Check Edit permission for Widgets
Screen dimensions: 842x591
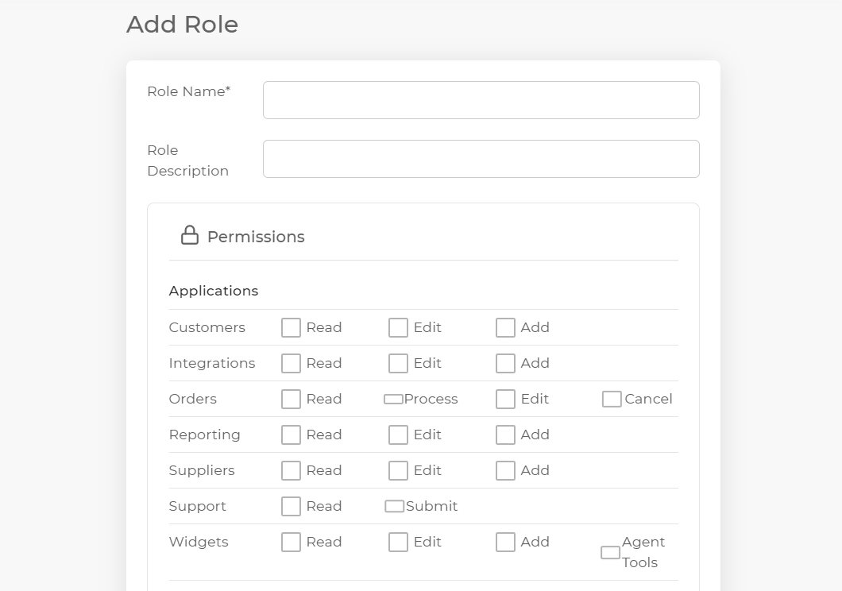(398, 543)
